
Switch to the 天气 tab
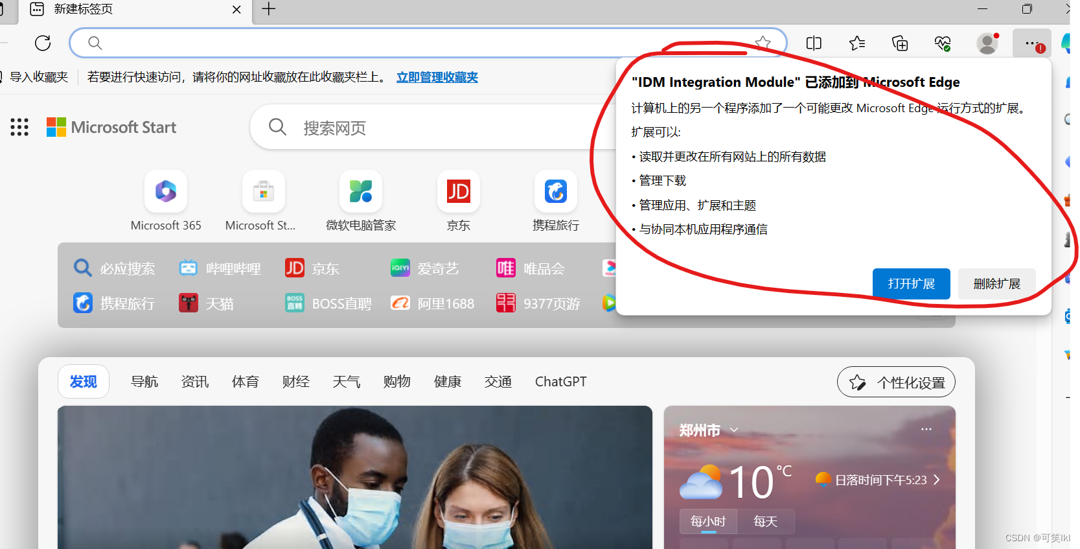347,382
